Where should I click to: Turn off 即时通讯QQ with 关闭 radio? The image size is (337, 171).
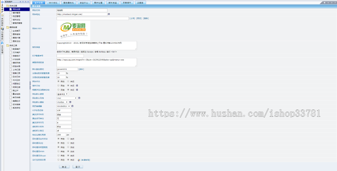pyautogui.click(x=68, y=143)
